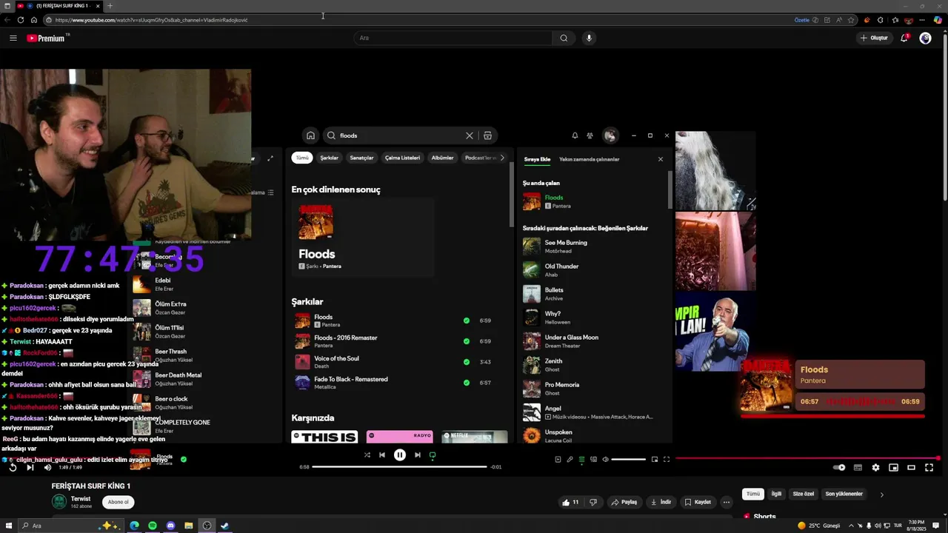The width and height of the screenshot is (948, 533).
Task: Open Spotify lyrics microphone icon
Action: pyautogui.click(x=570, y=459)
